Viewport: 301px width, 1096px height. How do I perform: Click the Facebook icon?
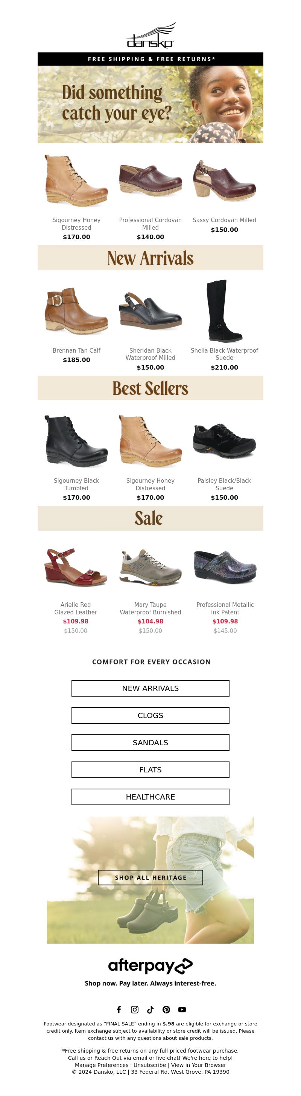point(119,1009)
